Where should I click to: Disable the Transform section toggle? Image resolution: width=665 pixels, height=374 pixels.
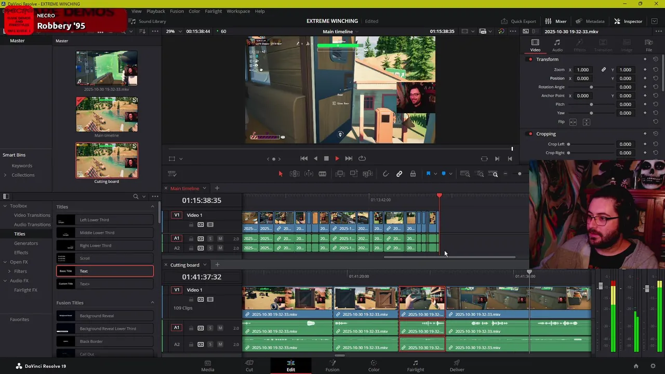click(530, 59)
